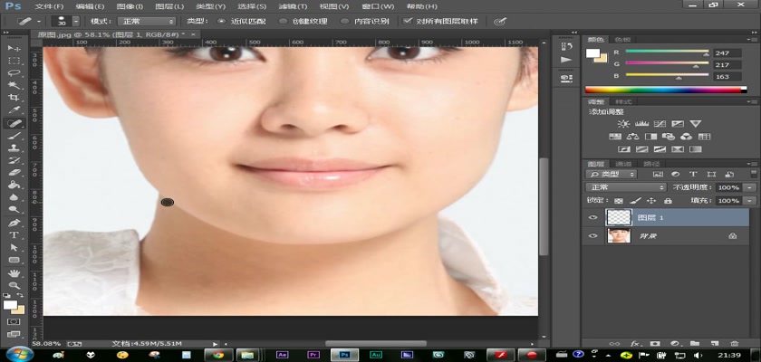Select the Blur tool
Image resolution: width=761 pixels, height=362 pixels.
coord(14,197)
